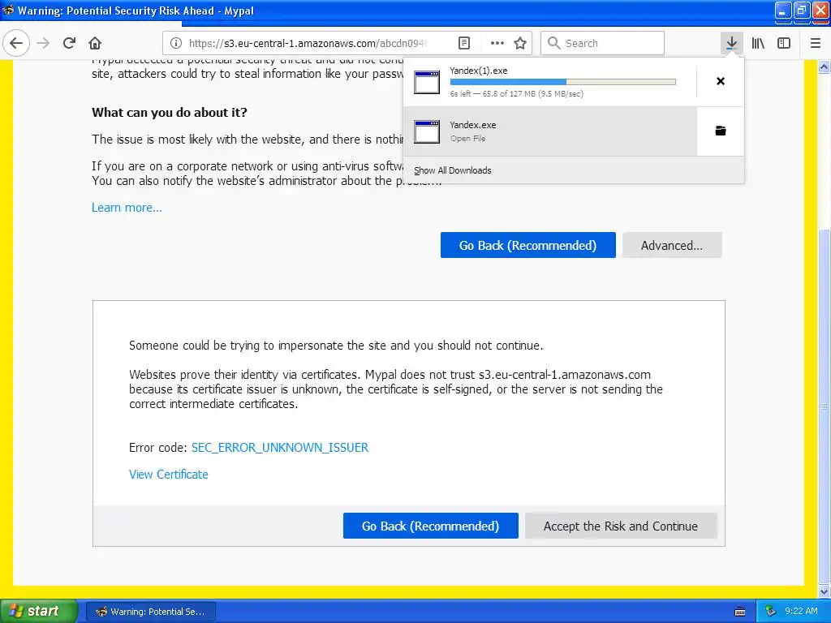The height and width of the screenshot is (623, 831).
Task: Open the SEC_ERROR_UNKNOWN_ISSUER error code link
Action: (280, 448)
